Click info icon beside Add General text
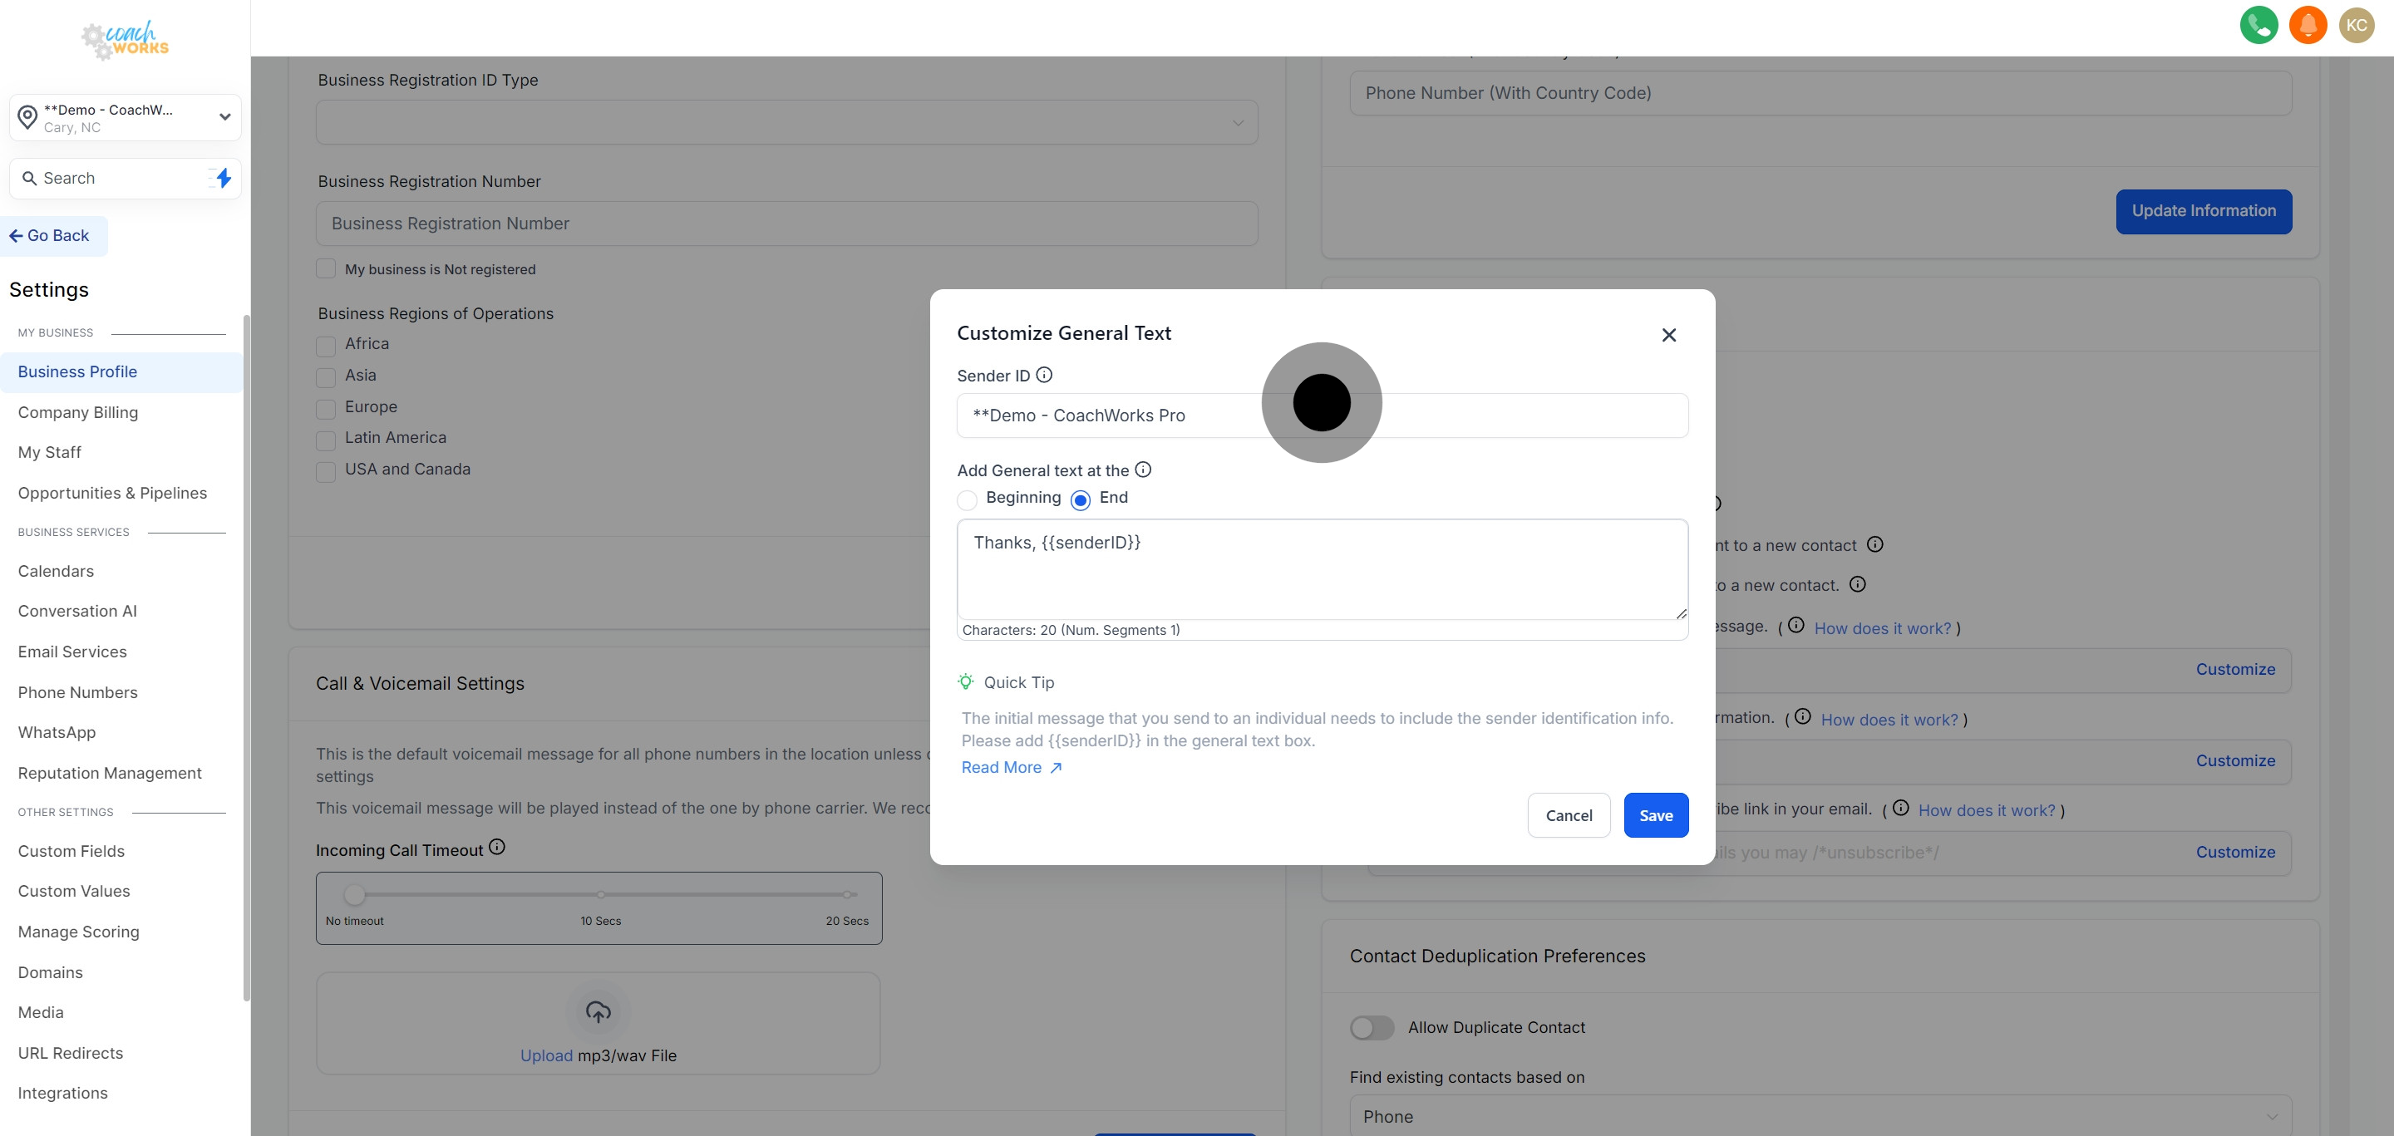This screenshot has width=2394, height=1136. [1143, 470]
